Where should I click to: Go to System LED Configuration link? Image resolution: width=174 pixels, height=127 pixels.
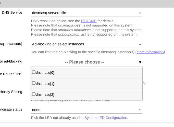tap(106, 118)
